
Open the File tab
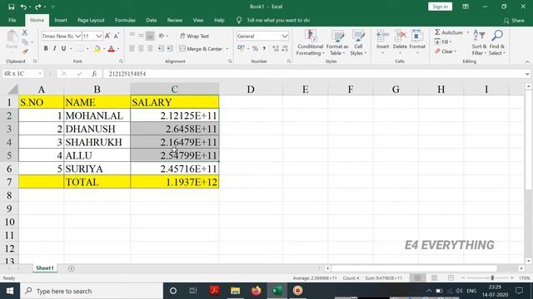click(x=12, y=20)
